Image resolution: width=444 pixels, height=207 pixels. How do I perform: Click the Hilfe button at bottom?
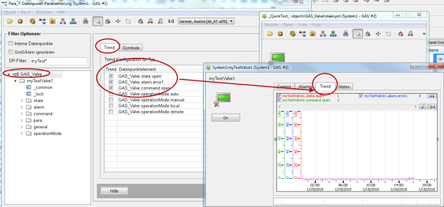point(114,191)
